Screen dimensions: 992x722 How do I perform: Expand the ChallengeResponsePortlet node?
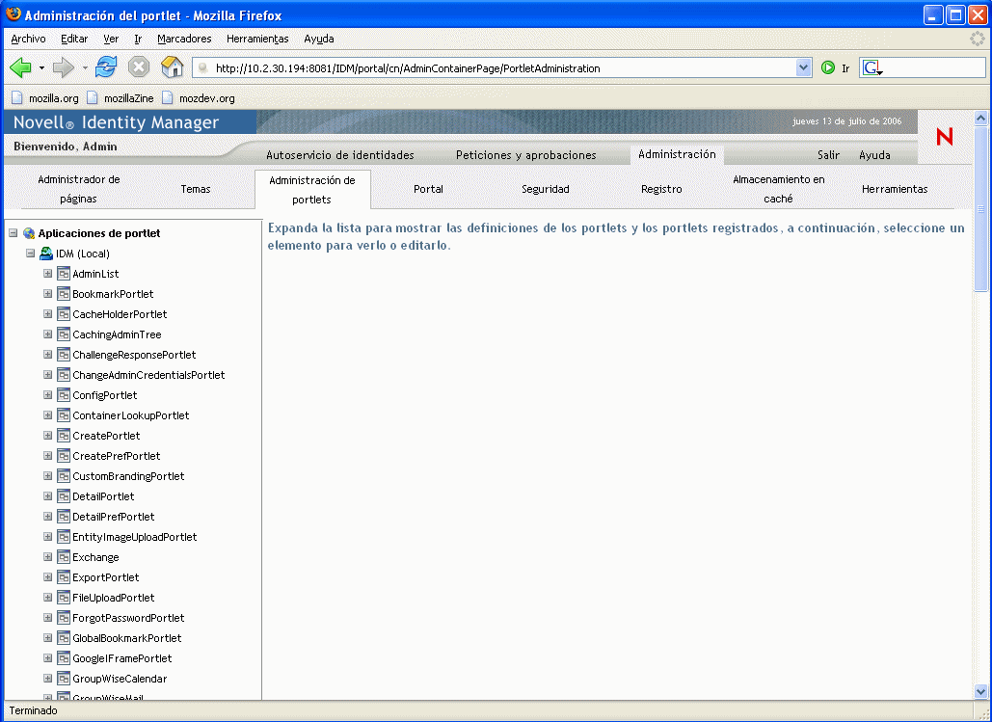[47, 355]
